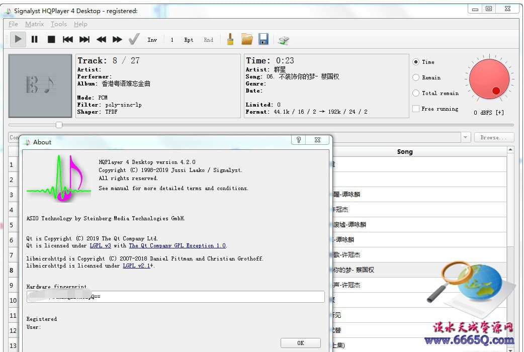This screenshot has height=352, width=524.
Task: Select playlist row number 8
Action: coord(12,271)
